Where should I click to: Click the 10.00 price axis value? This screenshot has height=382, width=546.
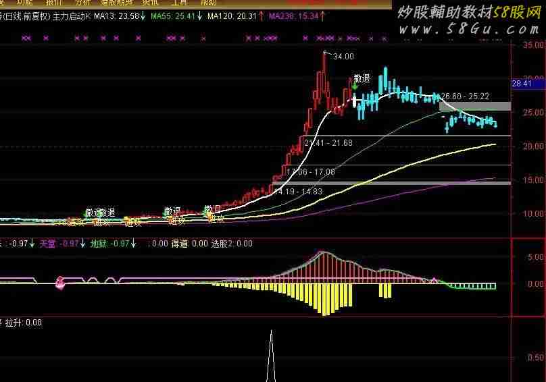click(532, 214)
